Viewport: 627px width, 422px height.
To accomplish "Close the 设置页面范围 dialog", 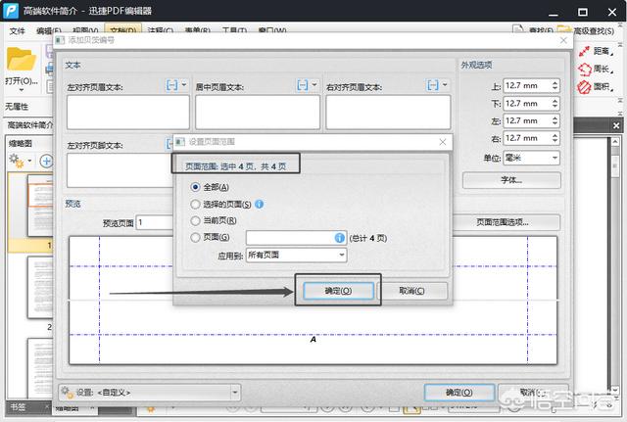I will [x=442, y=142].
